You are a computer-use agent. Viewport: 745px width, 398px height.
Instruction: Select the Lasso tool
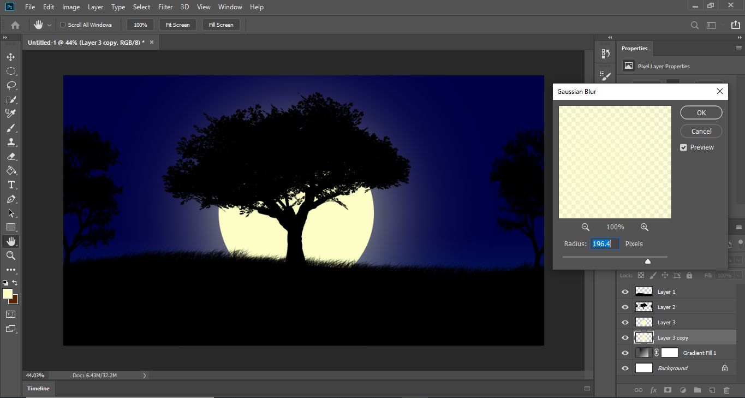[10, 86]
